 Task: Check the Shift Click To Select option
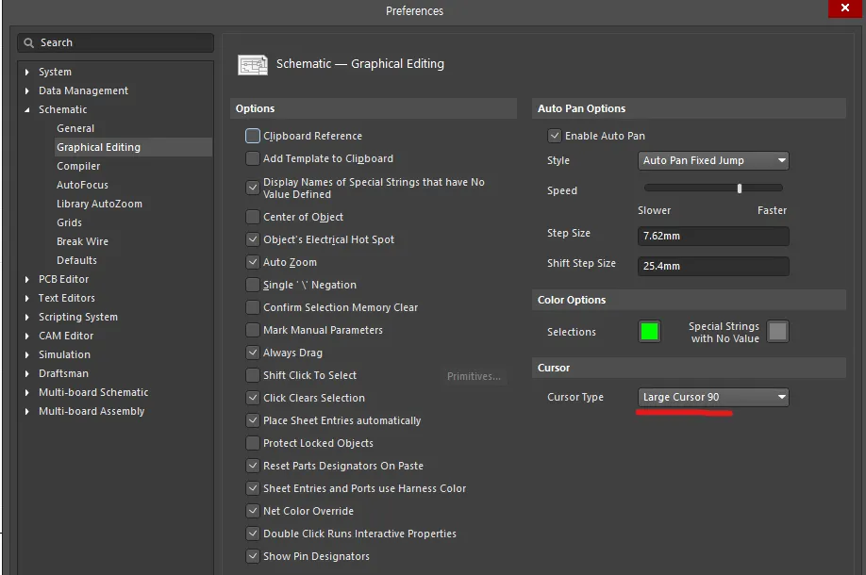253,375
